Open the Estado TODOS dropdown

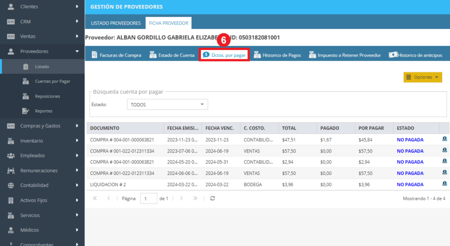[x=167, y=105]
